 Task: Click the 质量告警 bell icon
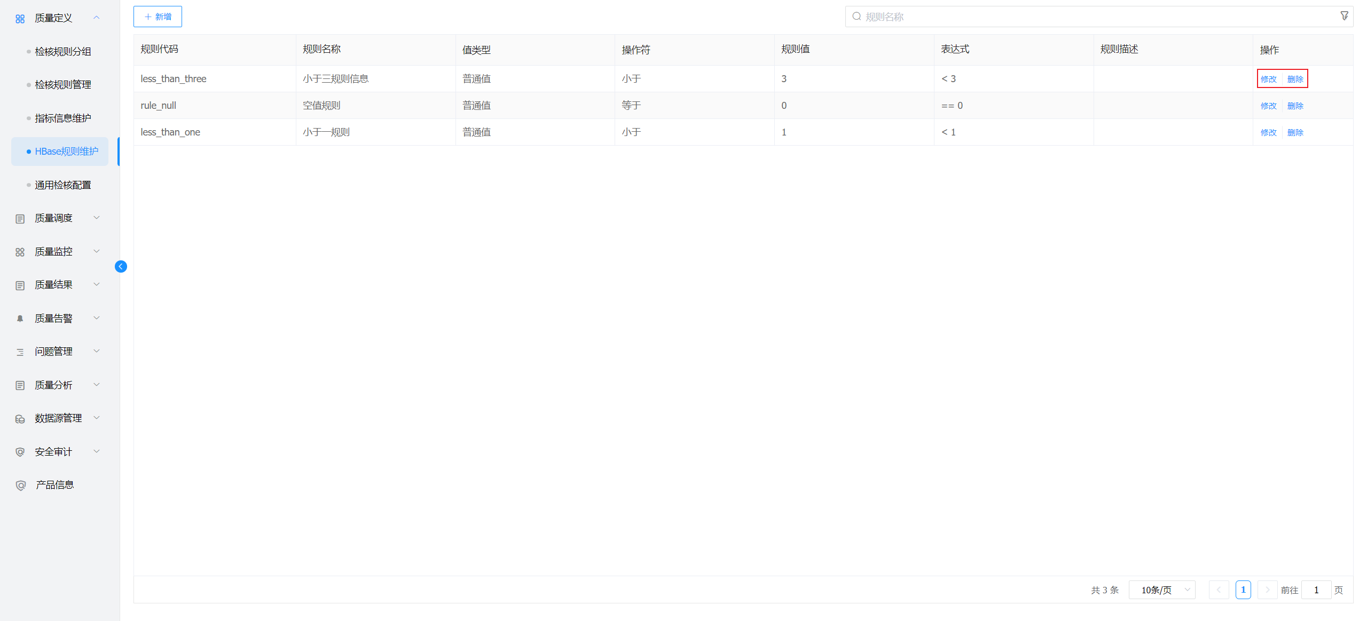coord(20,319)
